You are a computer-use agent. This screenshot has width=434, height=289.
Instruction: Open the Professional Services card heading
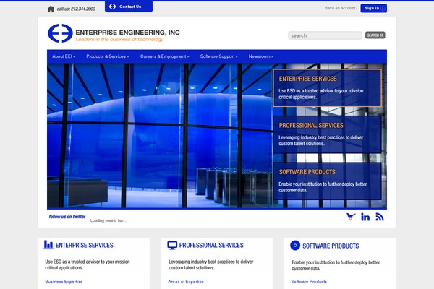point(211,246)
